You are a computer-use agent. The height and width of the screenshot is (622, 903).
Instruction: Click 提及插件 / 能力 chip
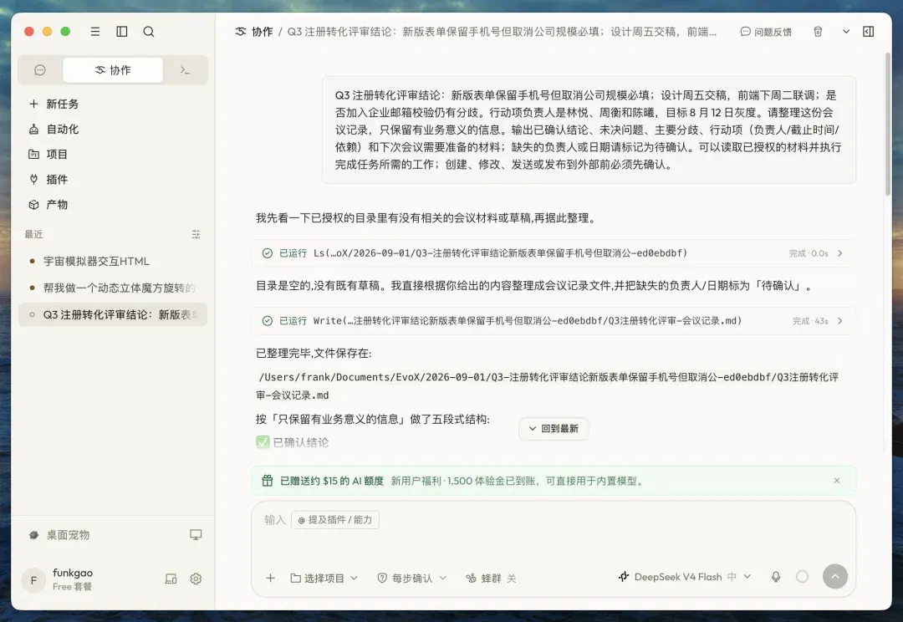pos(335,520)
